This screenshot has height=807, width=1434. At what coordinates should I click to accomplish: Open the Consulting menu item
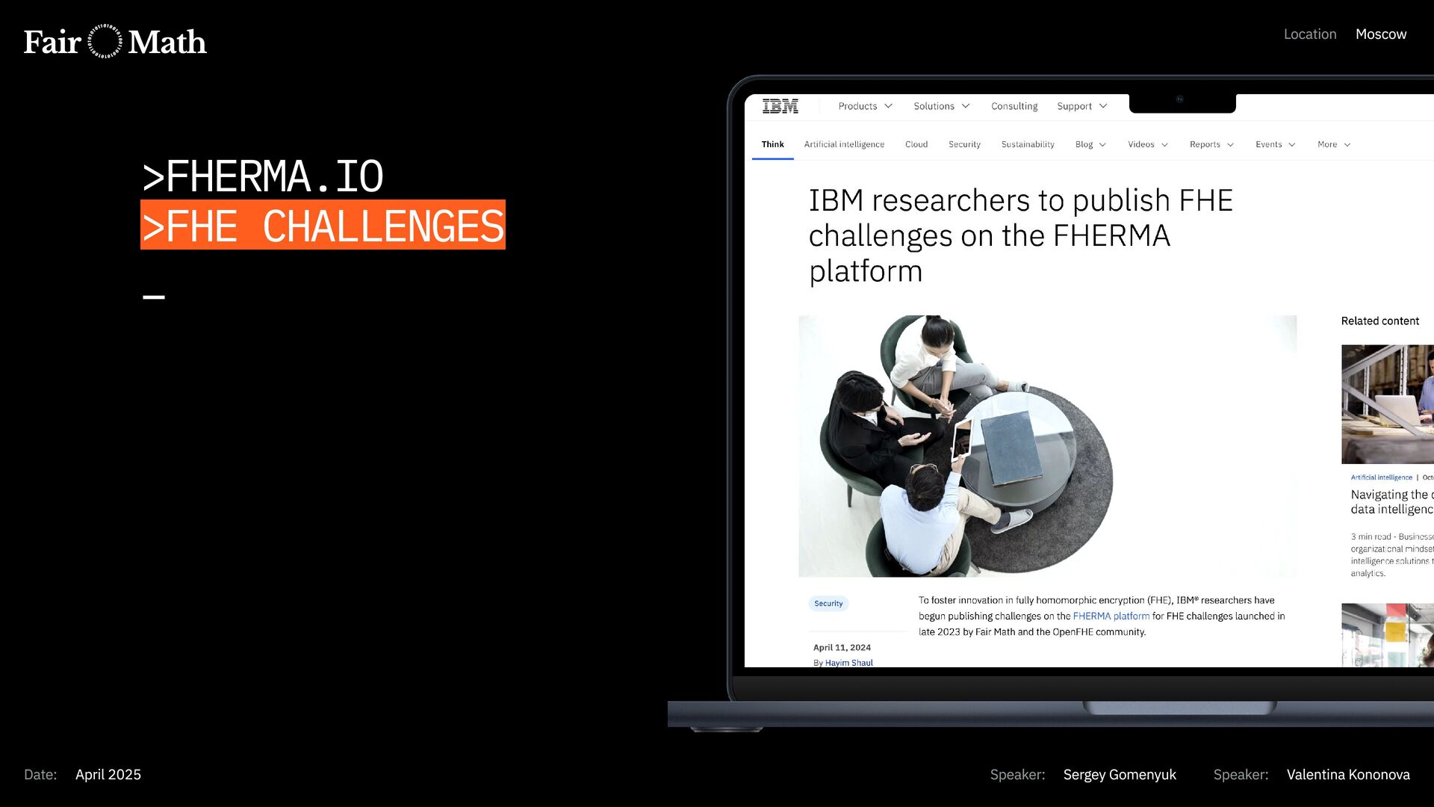tap(1014, 106)
